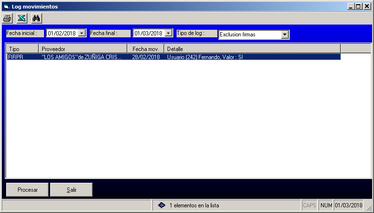Click the Log movimientos title bar icon
The height and width of the screenshot is (213, 374).
point(6,6)
